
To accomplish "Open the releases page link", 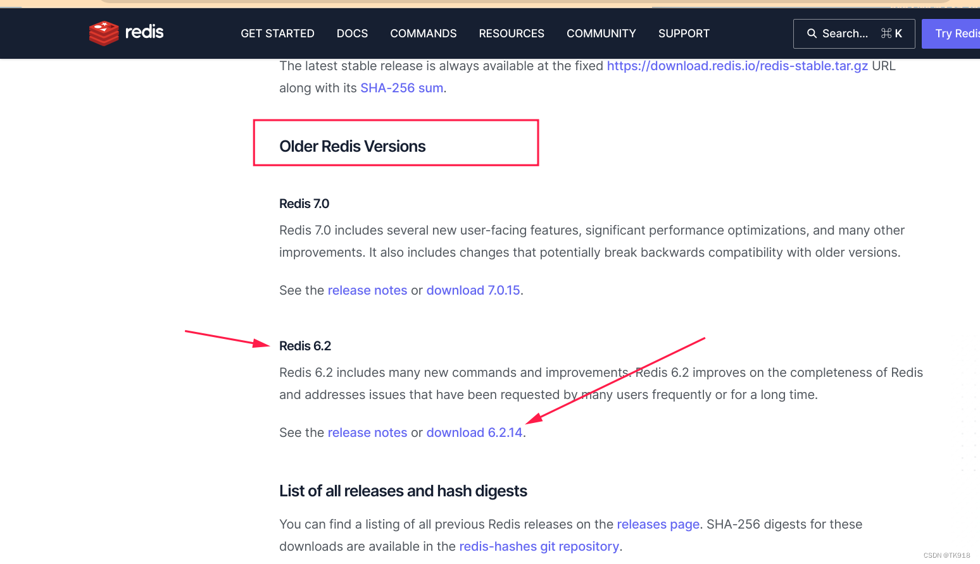I will coord(658,524).
